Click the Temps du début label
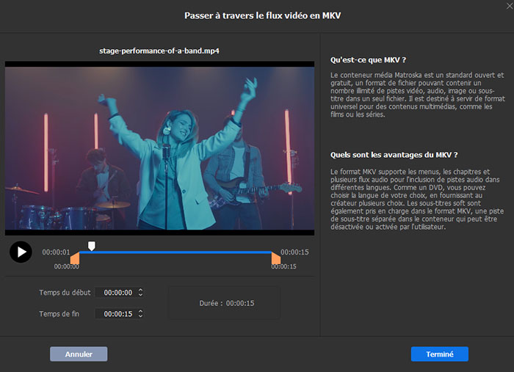Image resolution: width=514 pixels, height=372 pixels. coord(65,293)
